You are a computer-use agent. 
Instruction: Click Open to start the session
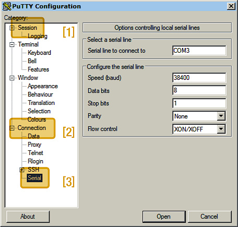tap(164, 217)
